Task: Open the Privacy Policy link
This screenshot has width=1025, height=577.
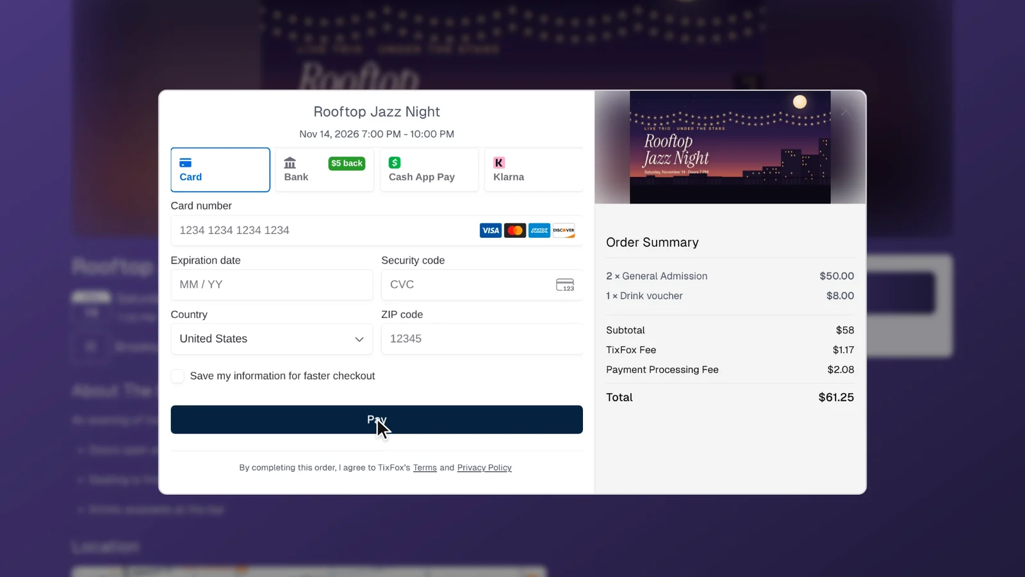Action: [484, 468]
